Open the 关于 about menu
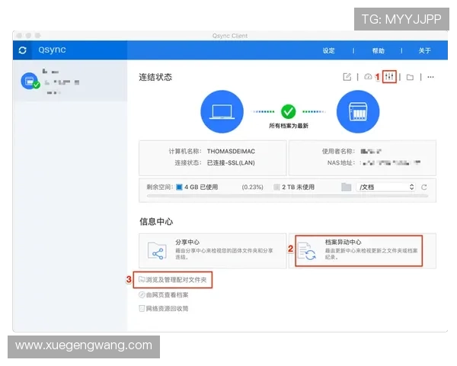This screenshot has height=366, width=457. tap(425, 51)
